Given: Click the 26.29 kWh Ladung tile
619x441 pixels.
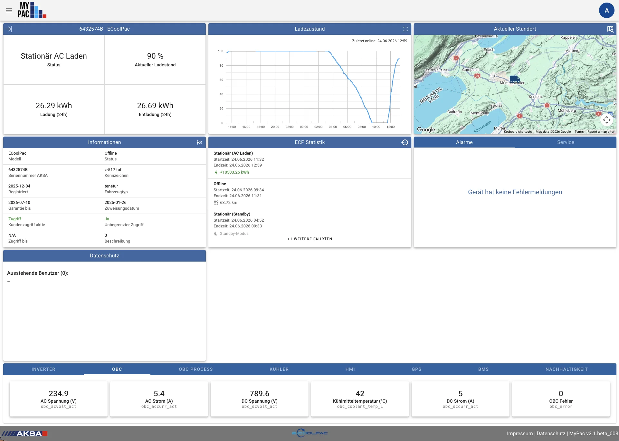Looking at the screenshot, I should [x=54, y=109].
